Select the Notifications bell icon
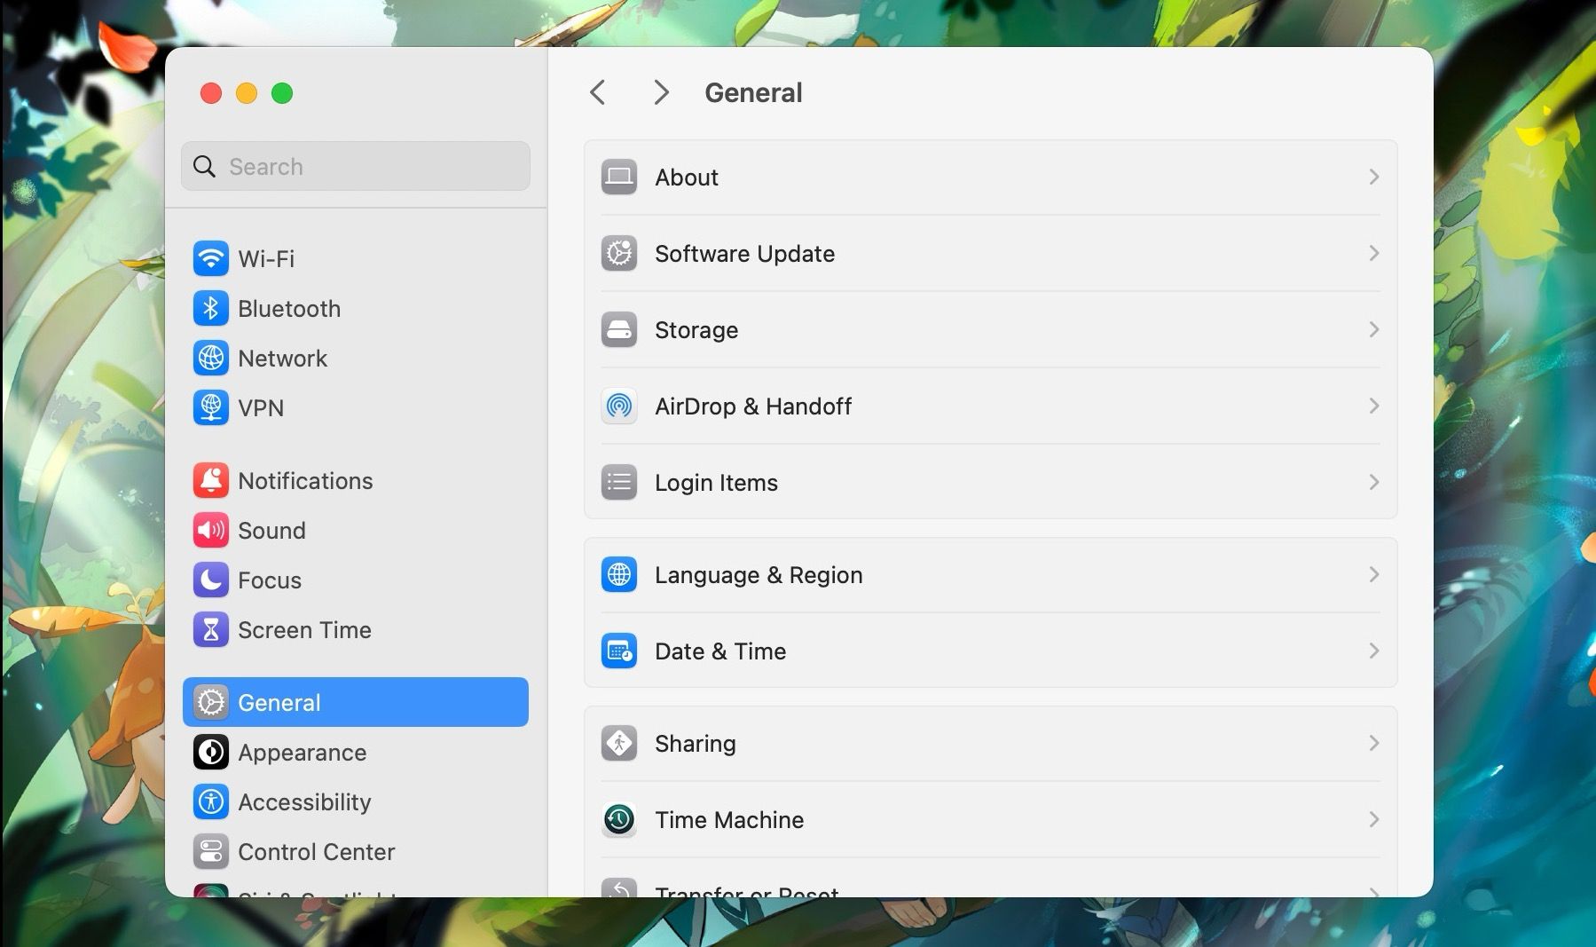Image resolution: width=1596 pixels, height=947 pixels. (x=211, y=480)
